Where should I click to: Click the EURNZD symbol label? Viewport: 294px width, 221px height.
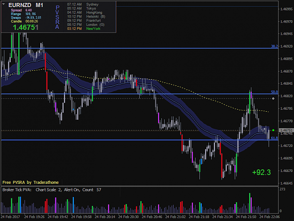tap(20, 5)
